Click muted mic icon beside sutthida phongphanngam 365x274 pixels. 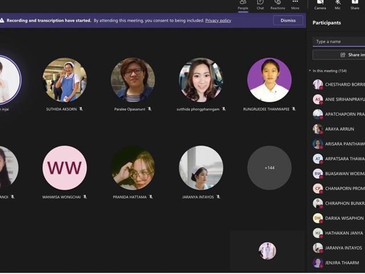(224, 109)
